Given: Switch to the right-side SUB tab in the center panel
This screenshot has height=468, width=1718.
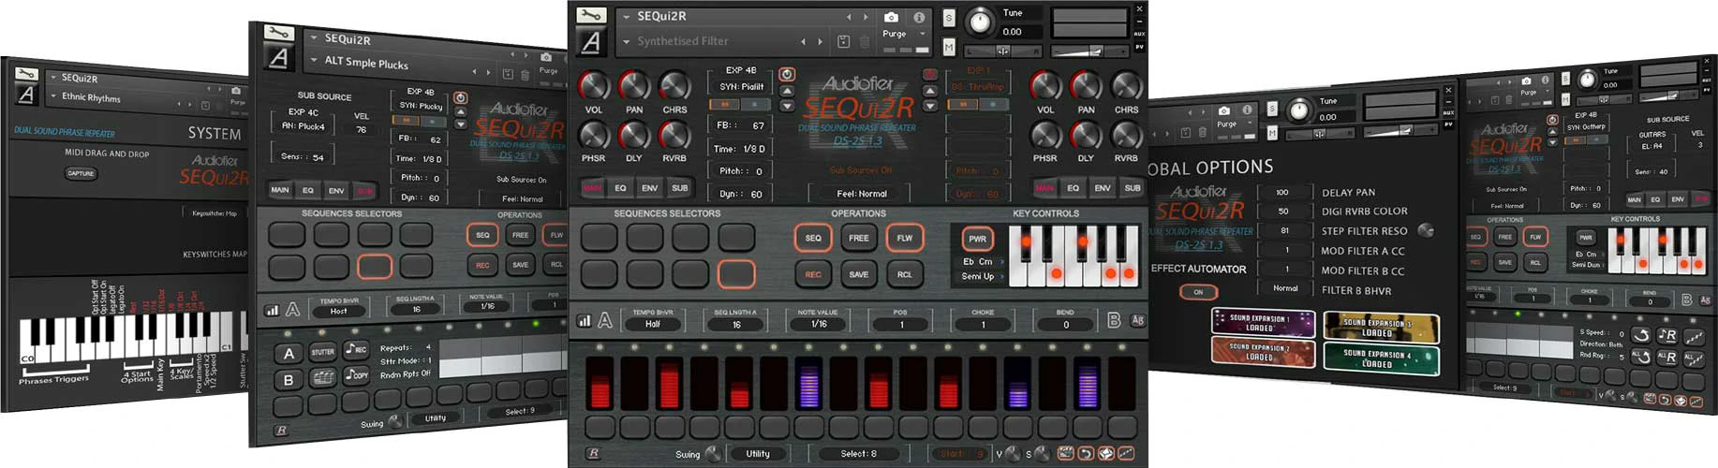Looking at the screenshot, I should click(x=1133, y=188).
